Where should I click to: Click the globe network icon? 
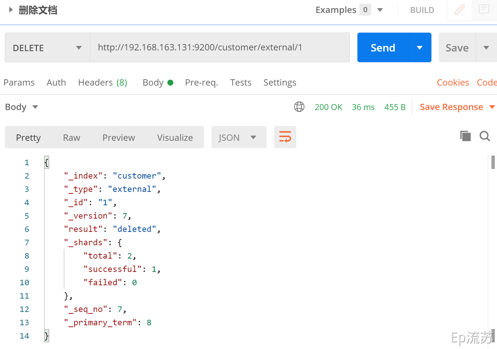coord(299,107)
